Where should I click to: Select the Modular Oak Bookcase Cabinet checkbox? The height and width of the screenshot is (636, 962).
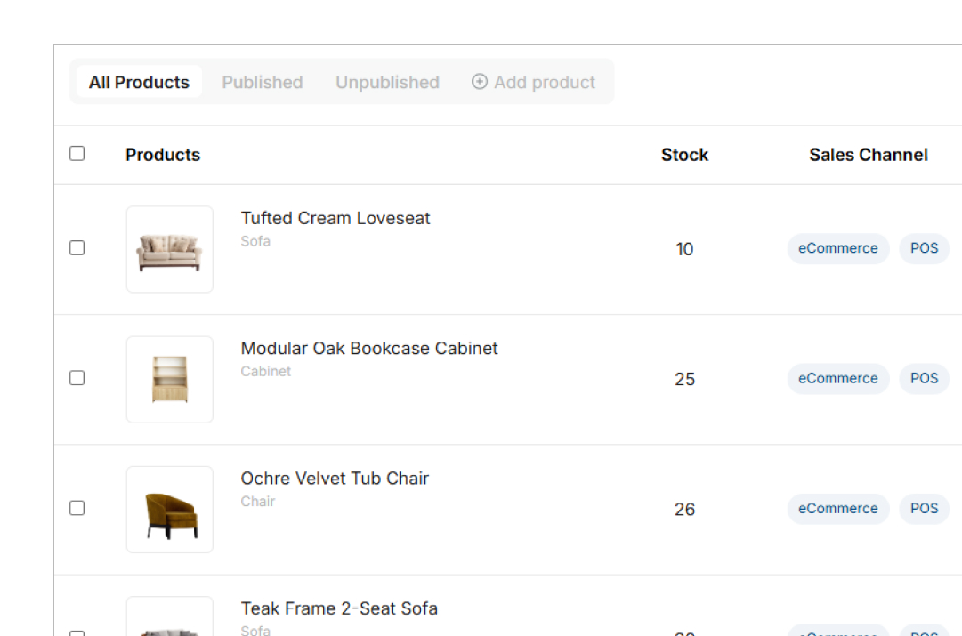coord(77,378)
